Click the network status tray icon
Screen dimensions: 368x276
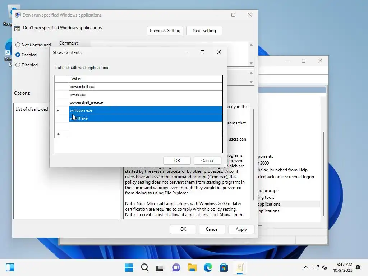[x=316, y=267]
